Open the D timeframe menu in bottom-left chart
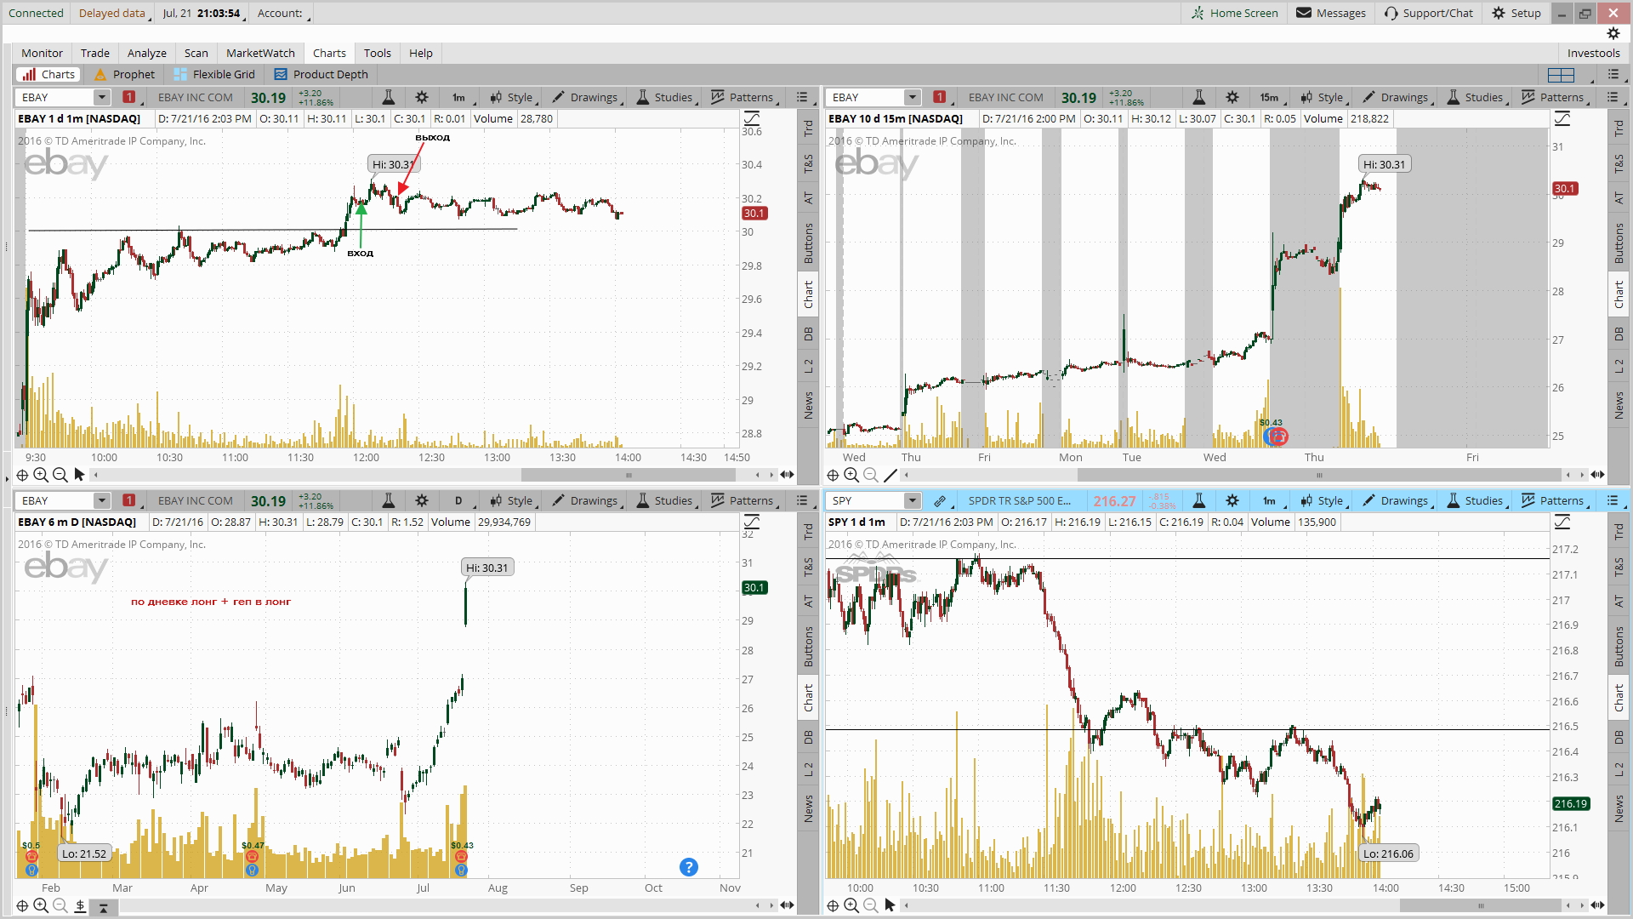This screenshot has width=1633, height=919. (460, 500)
